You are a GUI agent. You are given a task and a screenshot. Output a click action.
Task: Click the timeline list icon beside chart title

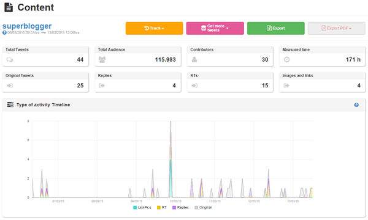tap(10, 105)
